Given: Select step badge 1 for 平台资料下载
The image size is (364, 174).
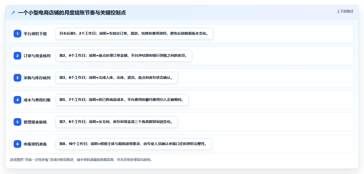Looking at the screenshot, I should 17,34.
